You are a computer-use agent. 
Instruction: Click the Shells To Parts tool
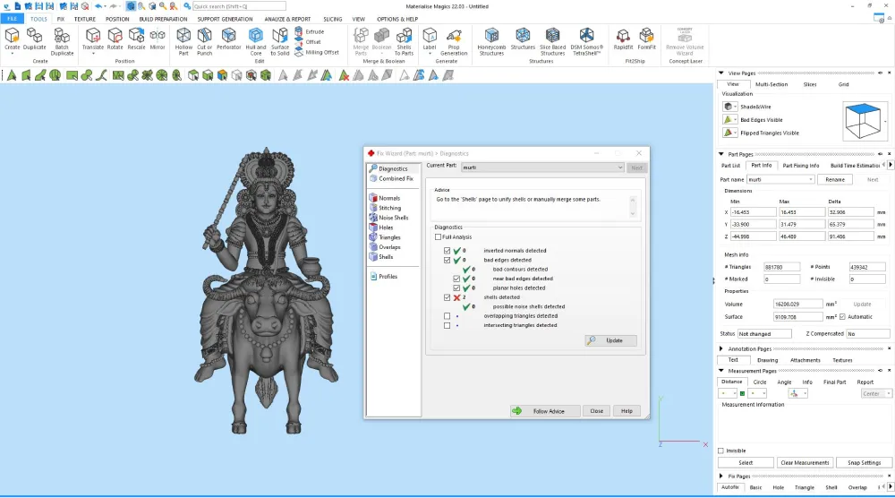(x=404, y=42)
